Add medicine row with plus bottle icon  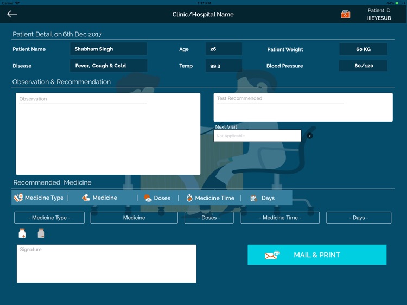(x=22, y=233)
